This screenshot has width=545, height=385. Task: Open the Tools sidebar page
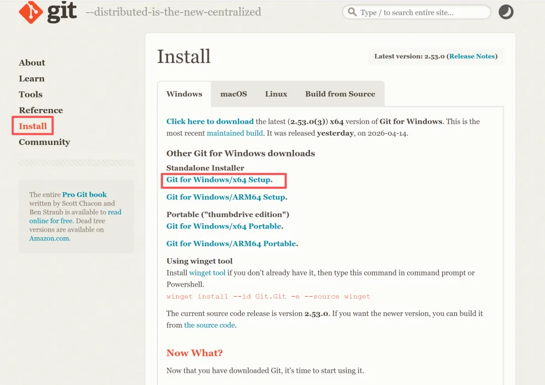(31, 94)
